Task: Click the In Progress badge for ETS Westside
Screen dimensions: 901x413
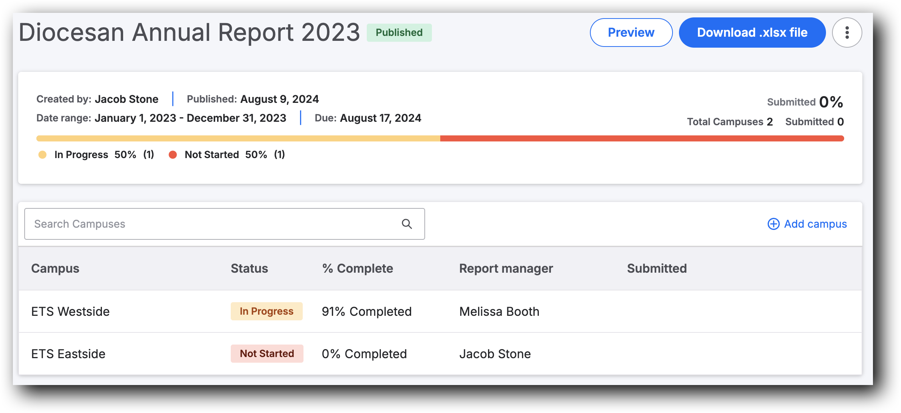Action: (x=266, y=311)
